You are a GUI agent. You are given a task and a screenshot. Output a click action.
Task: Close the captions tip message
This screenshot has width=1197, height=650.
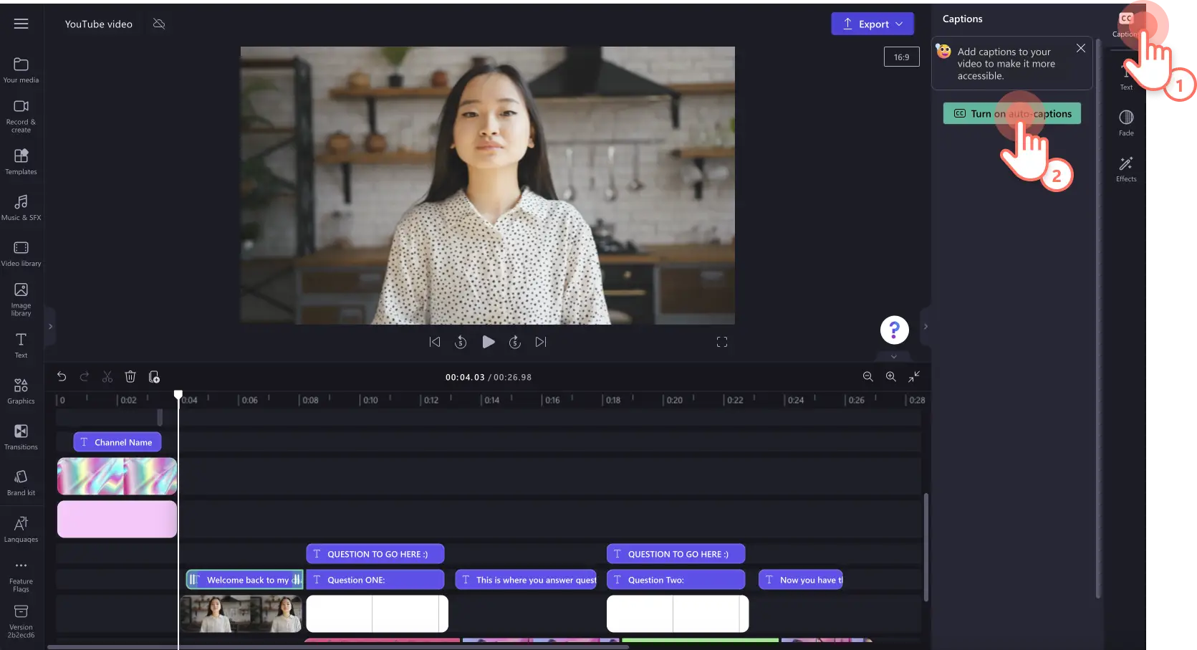point(1080,48)
